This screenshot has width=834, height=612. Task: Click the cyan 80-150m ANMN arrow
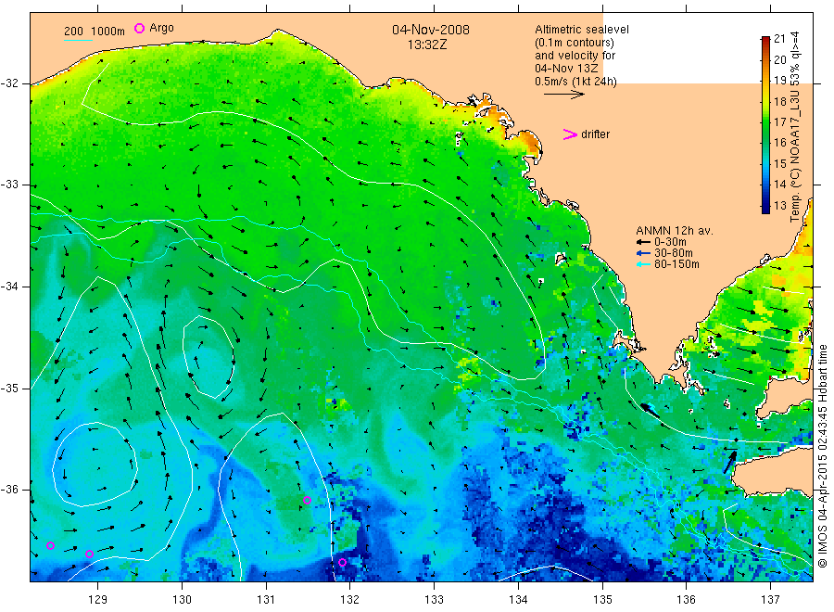tap(644, 264)
